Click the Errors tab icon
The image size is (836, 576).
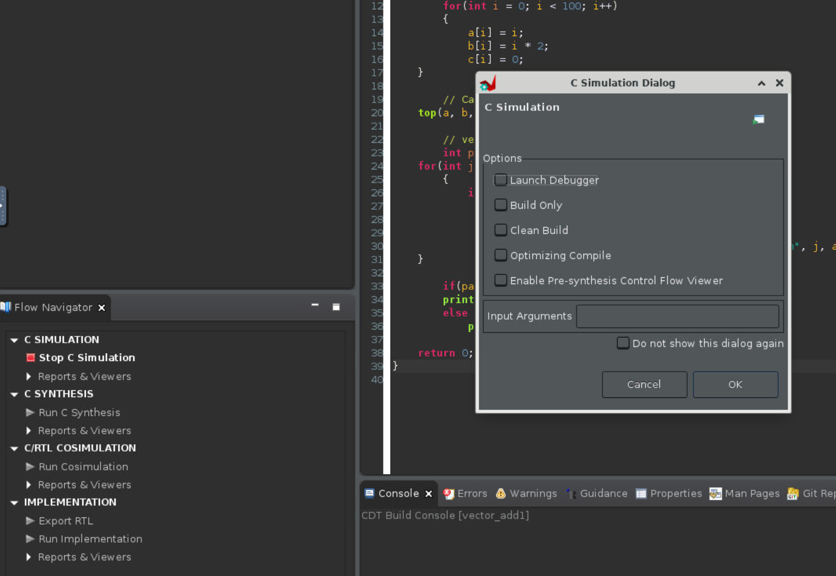click(449, 493)
